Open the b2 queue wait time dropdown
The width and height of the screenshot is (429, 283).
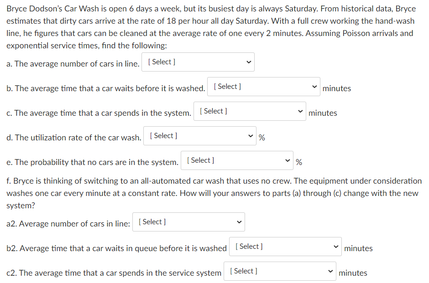point(285,246)
